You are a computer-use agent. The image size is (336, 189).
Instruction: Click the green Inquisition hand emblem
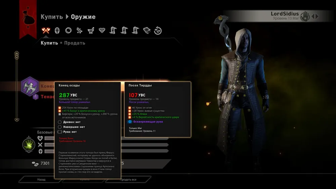(29, 145)
